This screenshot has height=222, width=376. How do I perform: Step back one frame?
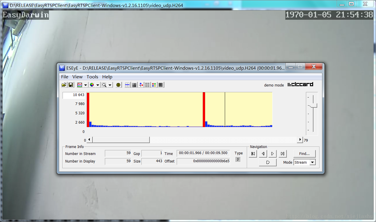263,154
